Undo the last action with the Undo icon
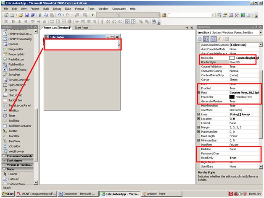 (59, 15)
